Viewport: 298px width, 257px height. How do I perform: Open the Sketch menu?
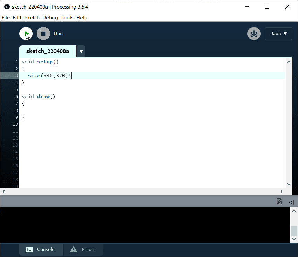[32, 18]
